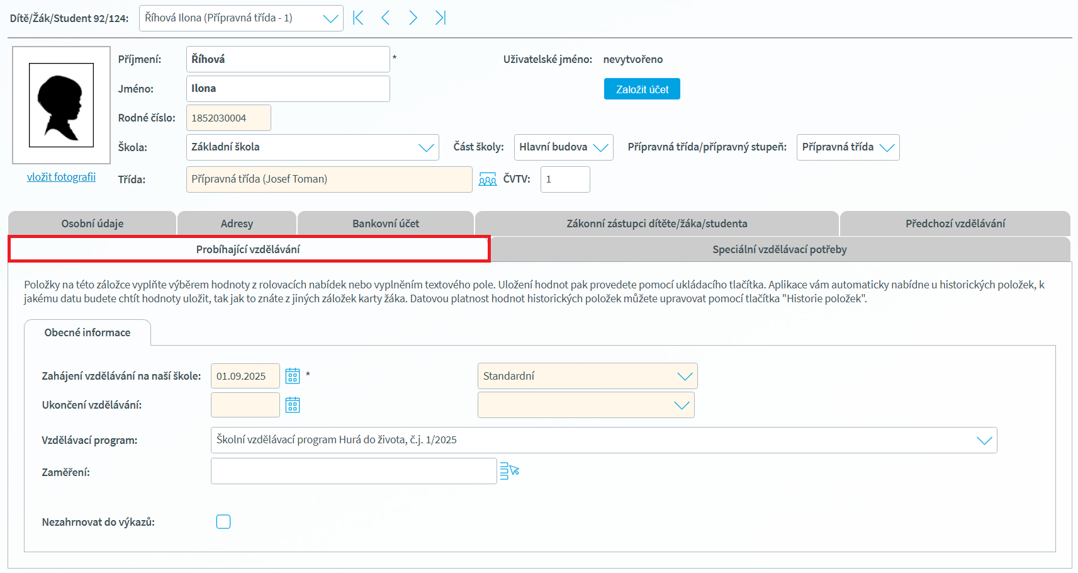Expand the student selector dropdown
The height and width of the screenshot is (573, 1078).
point(330,18)
